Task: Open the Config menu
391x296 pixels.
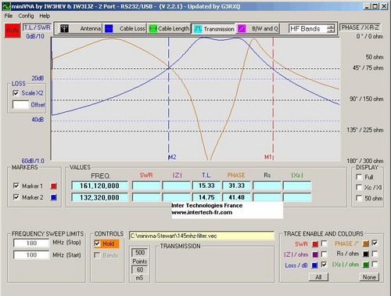Action: pos(26,16)
